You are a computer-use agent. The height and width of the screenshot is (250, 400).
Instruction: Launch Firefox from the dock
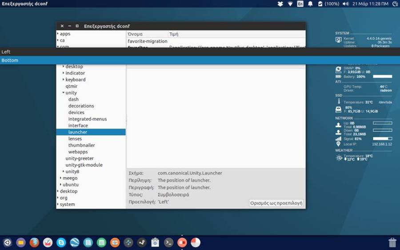tap(34, 242)
